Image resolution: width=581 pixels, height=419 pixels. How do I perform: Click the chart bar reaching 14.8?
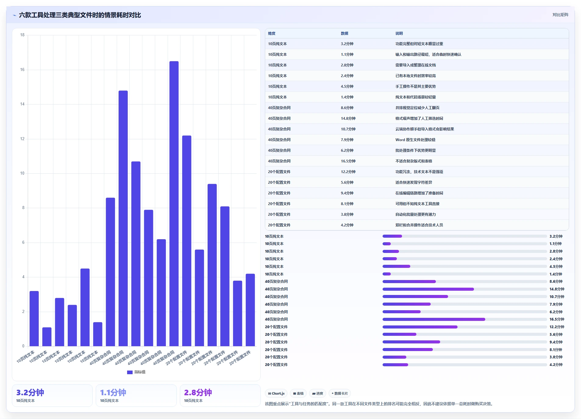(x=123, y=218)
